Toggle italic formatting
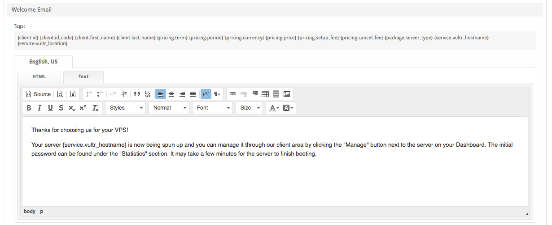This screenshot has height=225, width=552. (x=39, y=108)
